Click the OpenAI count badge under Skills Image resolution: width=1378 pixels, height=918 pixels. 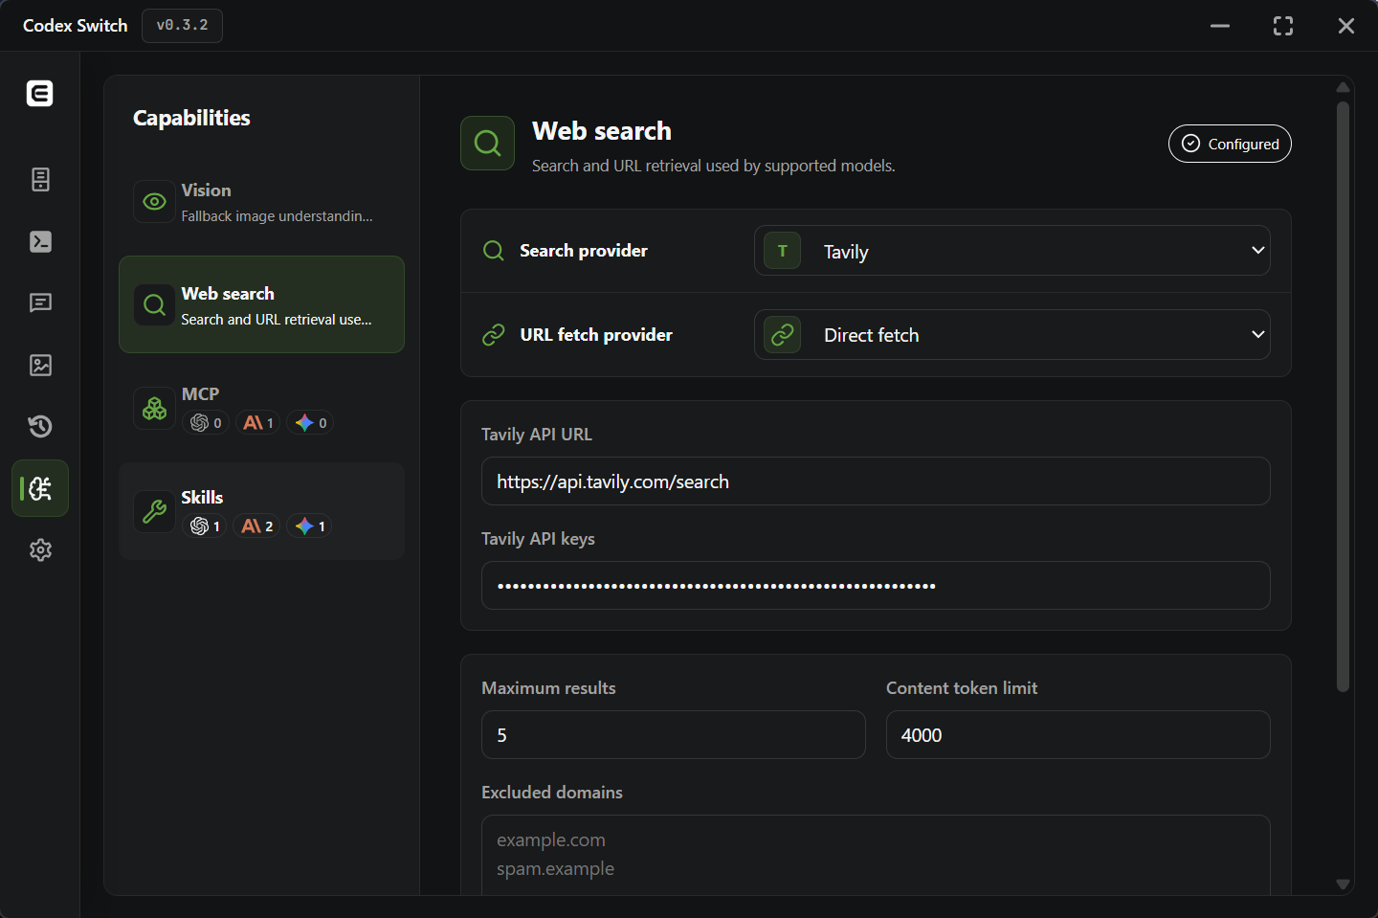pyautogui.click(x=205, y=526)
